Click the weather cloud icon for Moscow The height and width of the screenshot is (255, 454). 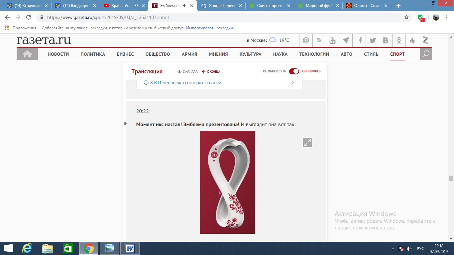[x=273, y=40]
